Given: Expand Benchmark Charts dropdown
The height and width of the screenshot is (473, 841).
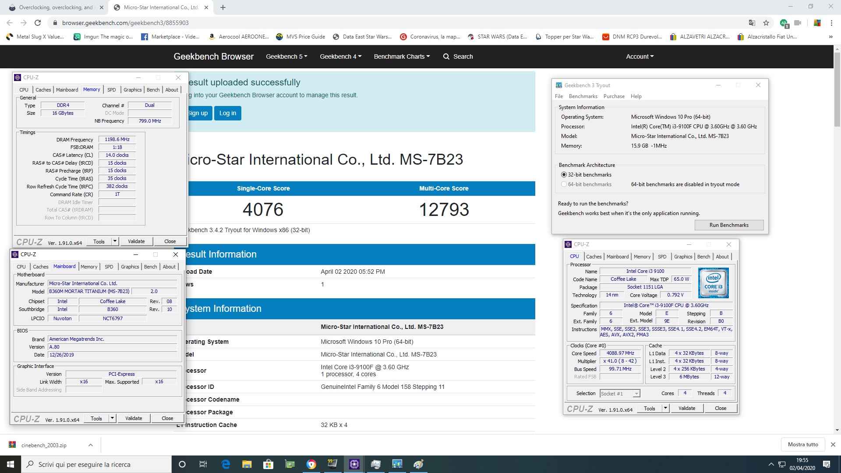Looking at the screenshot, I should (402, 56).
